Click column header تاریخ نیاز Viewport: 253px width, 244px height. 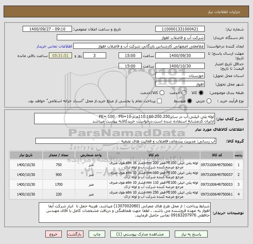pyautogui.click(x=26, y=155)
